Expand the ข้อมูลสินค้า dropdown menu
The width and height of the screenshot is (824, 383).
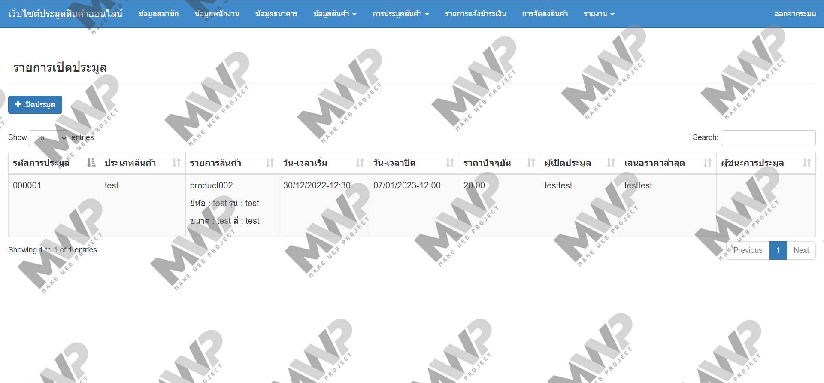(335, 14)
